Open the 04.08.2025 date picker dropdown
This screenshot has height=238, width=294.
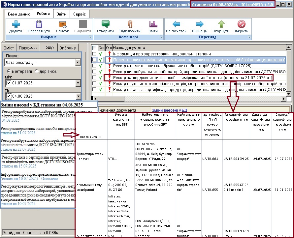78,96
